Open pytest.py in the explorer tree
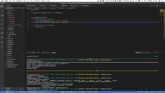This screenshot has height=93, width=165. (11, 27)
